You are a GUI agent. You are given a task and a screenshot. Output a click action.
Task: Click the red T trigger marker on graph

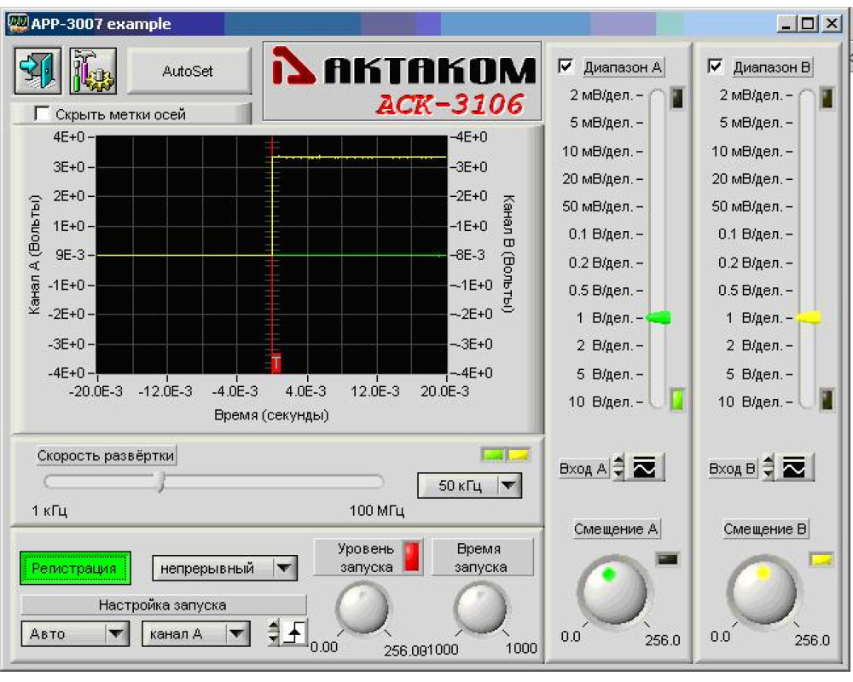point(276,362)
